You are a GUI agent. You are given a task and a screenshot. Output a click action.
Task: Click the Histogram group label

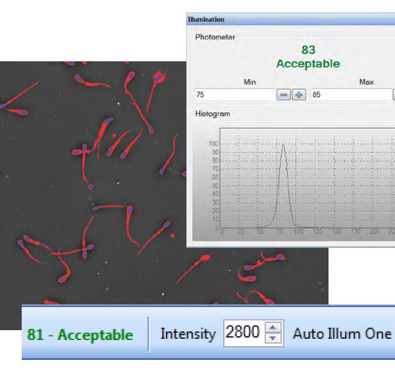coord(213,114)
